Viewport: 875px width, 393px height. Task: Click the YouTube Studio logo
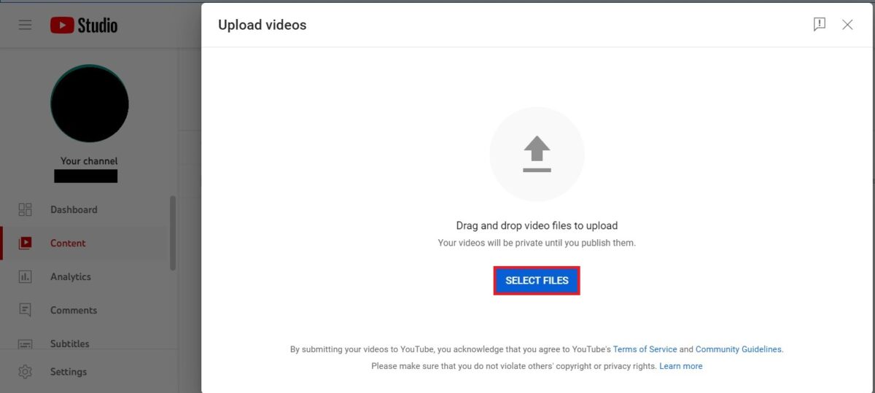click(84, 25)
